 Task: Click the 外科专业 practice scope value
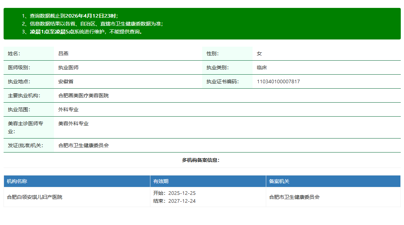68,109
